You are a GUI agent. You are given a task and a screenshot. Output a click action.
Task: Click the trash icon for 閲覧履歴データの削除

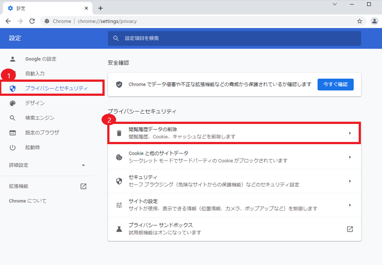click(x=119, y=133)
